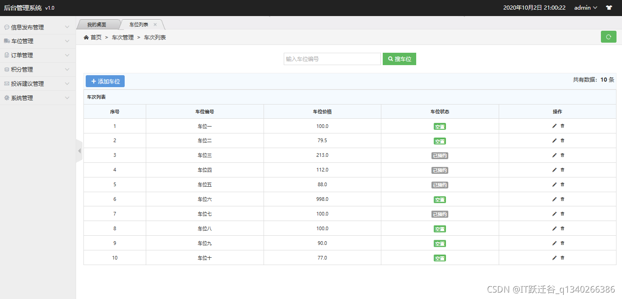Select price cell 998.0
Viewport: 622px width, 299px height.
click(322, 199)
